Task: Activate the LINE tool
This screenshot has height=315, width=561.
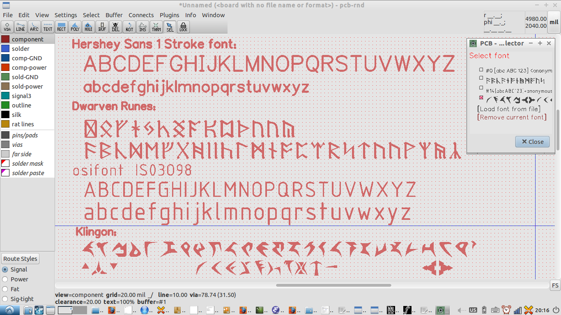Action: 21,27
